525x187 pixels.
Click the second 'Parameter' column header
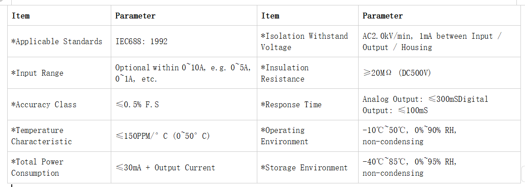click(439, 16)
